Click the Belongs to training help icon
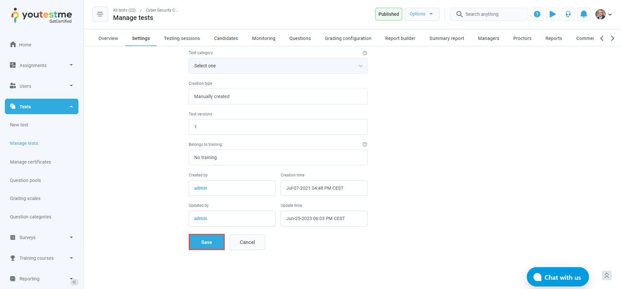Screen dimensions: 621x289 click(364, 144)
